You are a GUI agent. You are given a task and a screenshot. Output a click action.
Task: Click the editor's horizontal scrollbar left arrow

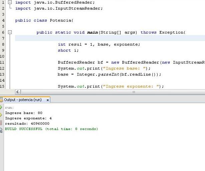(18, 92)
